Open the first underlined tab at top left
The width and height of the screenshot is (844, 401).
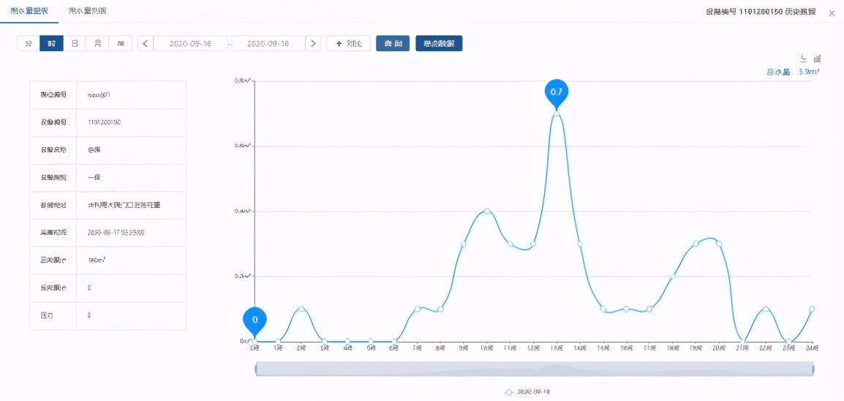29,11
